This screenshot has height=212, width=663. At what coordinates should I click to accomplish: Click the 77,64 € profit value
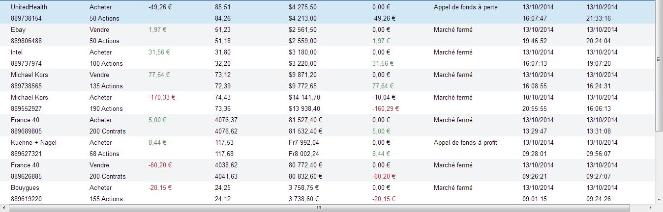tap(159, 75)
